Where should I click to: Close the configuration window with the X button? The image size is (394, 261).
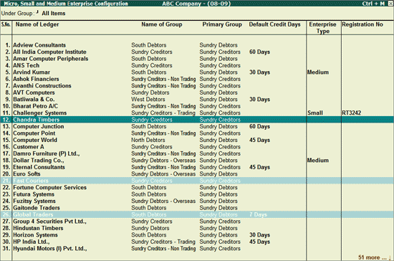(x=391, y=4)
